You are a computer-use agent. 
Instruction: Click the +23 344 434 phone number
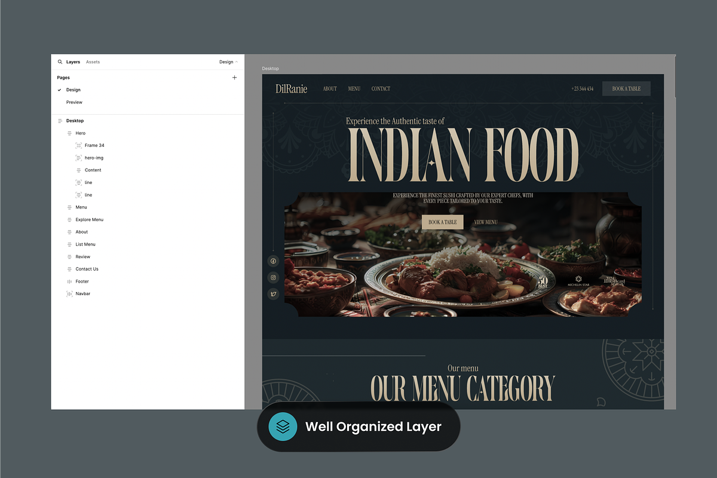coord(583,88)
